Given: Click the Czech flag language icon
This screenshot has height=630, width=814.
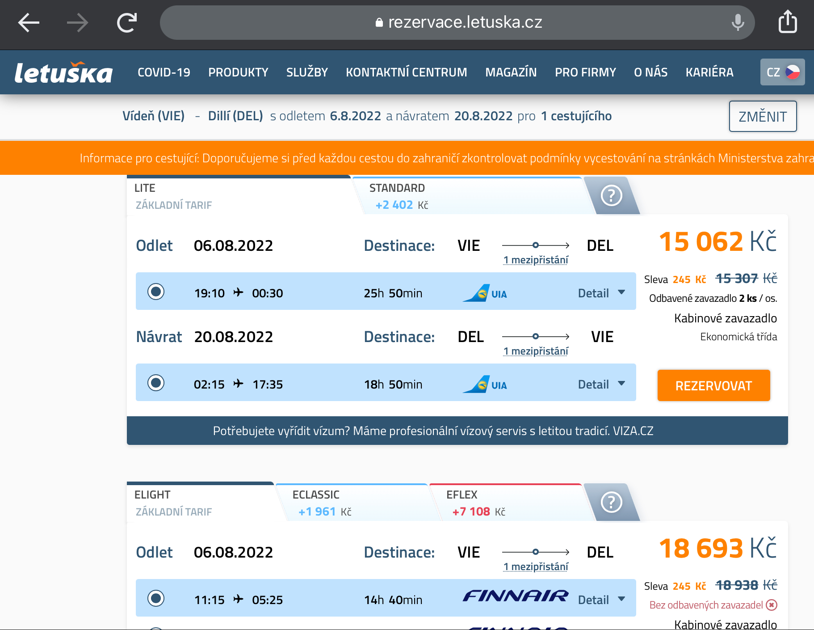Looking at the screenshot, I should coord(793,72).
